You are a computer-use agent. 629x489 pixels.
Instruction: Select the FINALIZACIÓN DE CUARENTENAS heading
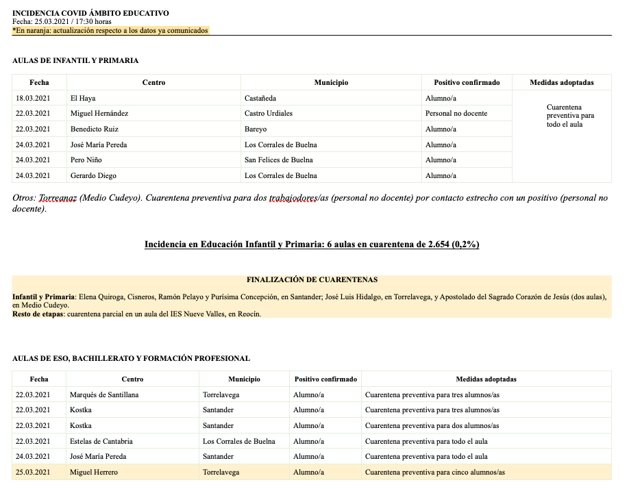(312, 279)
